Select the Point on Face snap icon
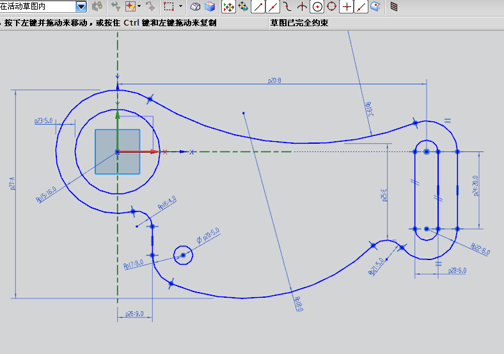This screenshot has width=504, height=354. (376, 7)
